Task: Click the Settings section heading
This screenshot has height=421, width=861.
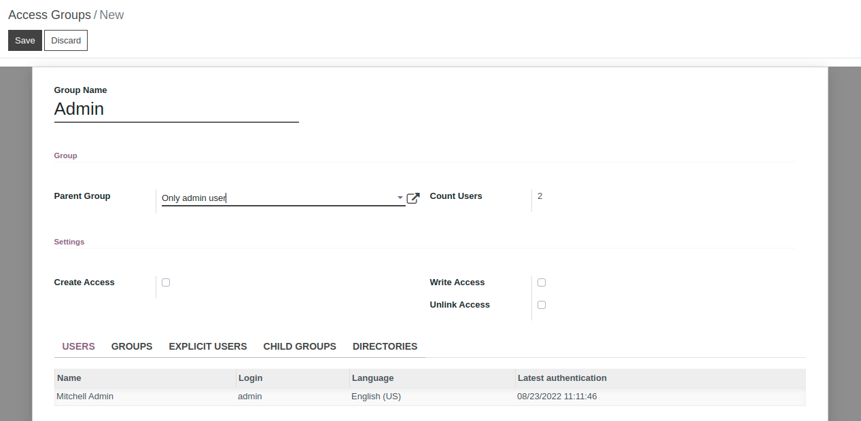Action: pos(69,242)
